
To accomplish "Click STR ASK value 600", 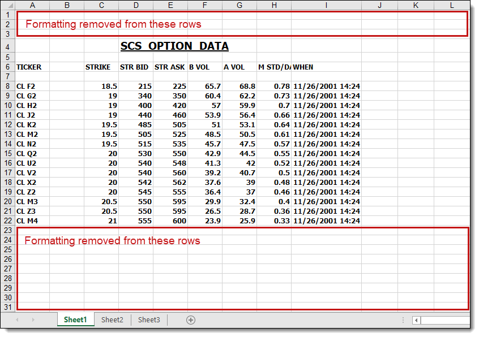I will click(170, 221).
